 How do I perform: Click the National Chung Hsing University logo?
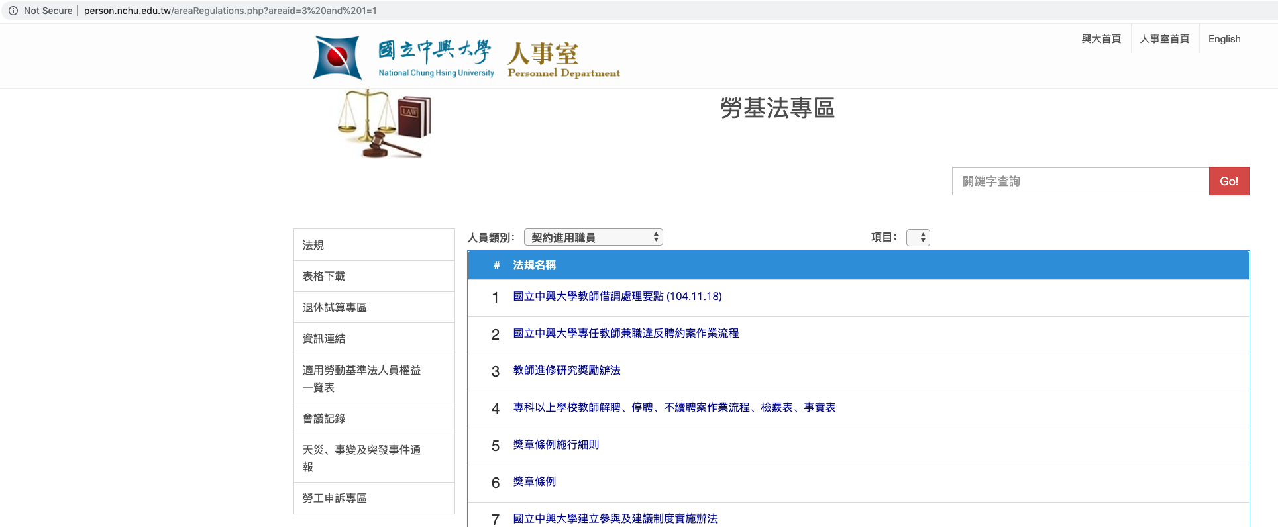pyautogui.click(x=403, y=58)
